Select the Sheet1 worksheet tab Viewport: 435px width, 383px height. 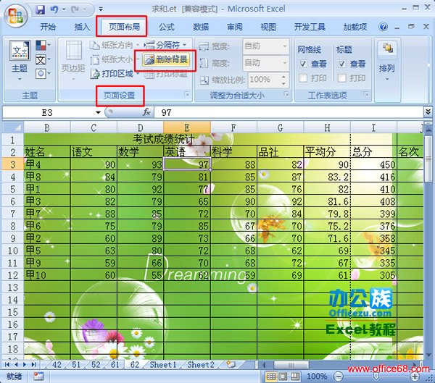162,365
